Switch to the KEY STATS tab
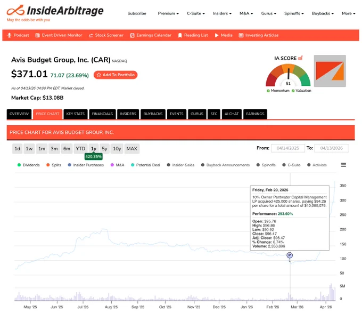This screenshot has height=313, width=362. tap(76, 114)
